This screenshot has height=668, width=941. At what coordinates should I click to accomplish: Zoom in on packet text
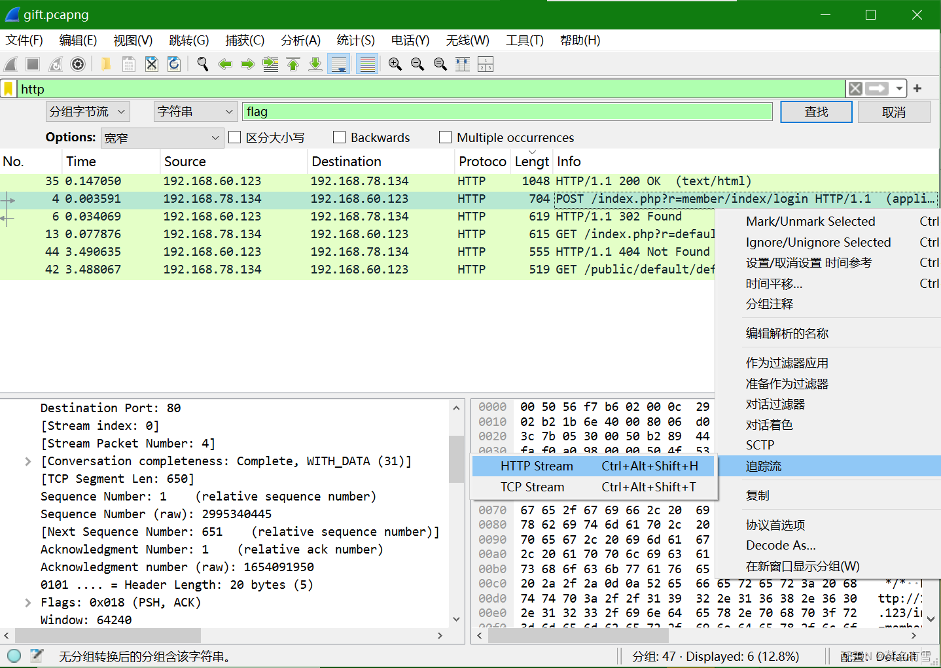coord(395,64)
